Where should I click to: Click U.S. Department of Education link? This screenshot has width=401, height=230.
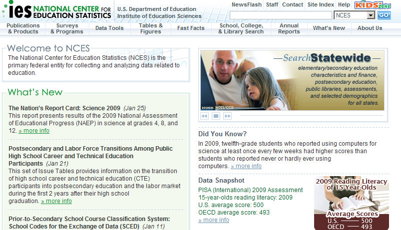157,9
